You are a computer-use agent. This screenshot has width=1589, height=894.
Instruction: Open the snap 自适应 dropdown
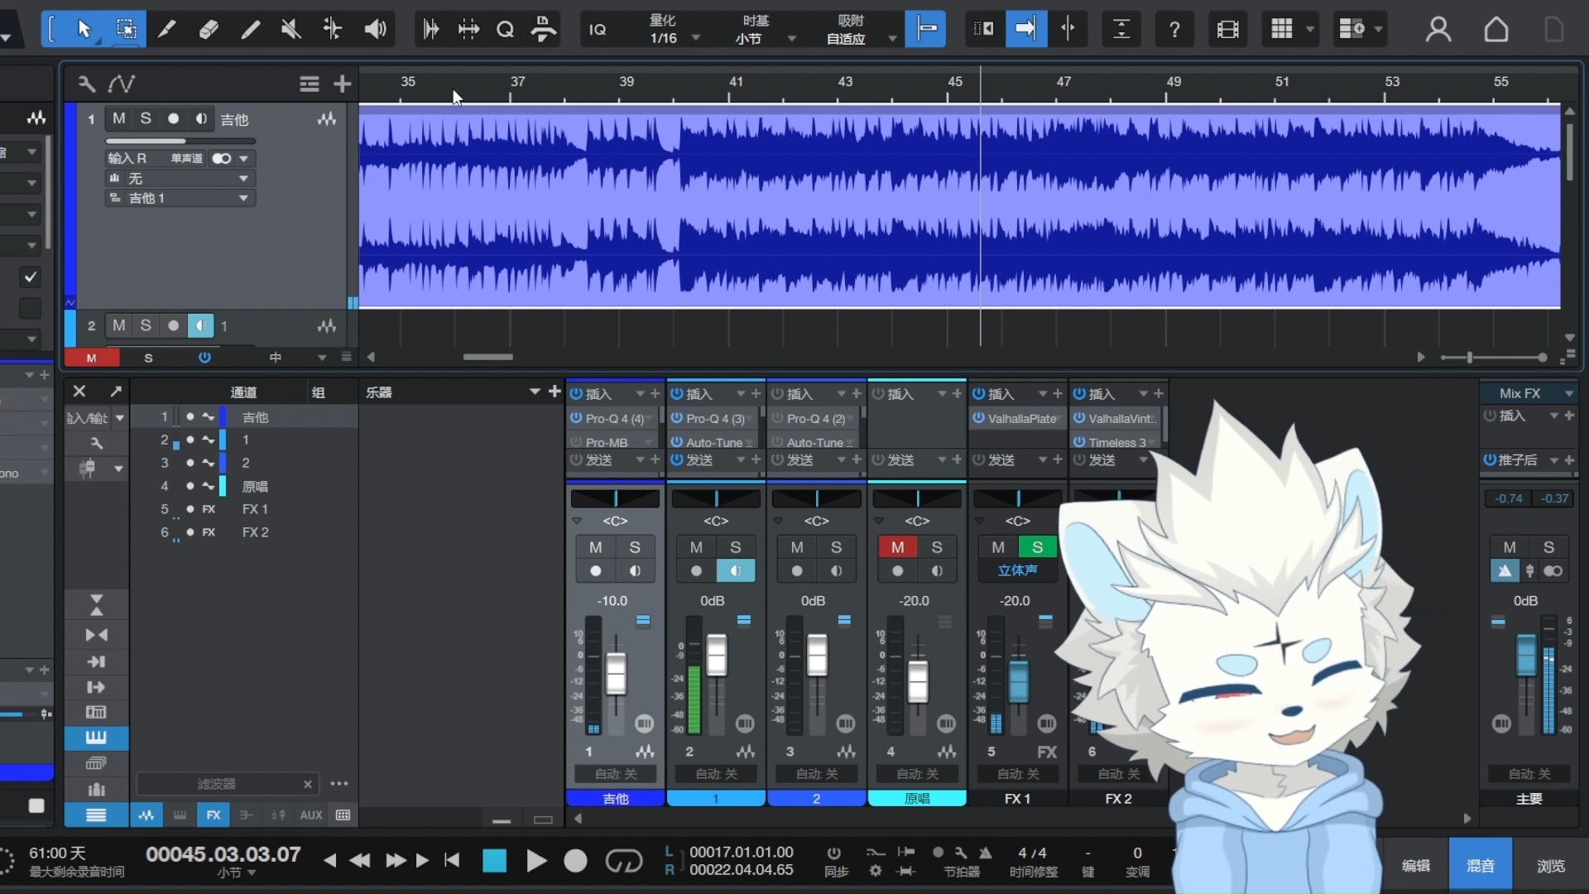pos(892,38)
